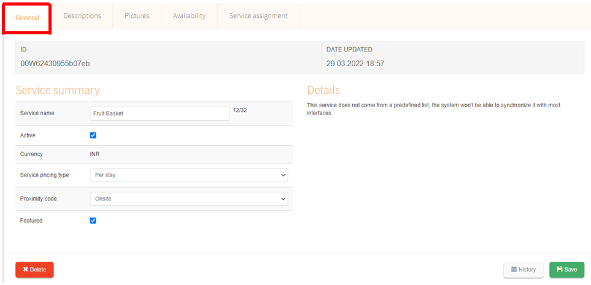The width and height of the screenshot is (591, 285).
Task: Switch to the General tab
Action: click(28, 17)
